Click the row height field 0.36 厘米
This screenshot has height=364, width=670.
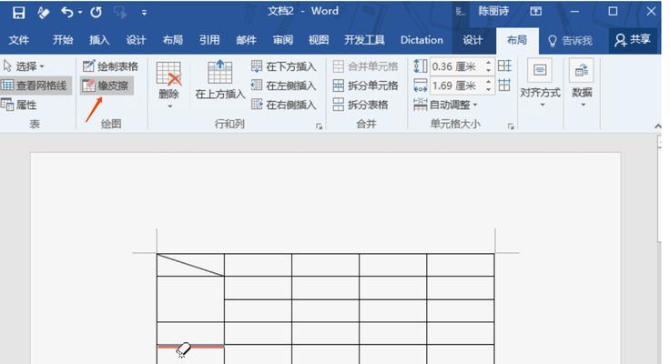[x=456, y=66]
